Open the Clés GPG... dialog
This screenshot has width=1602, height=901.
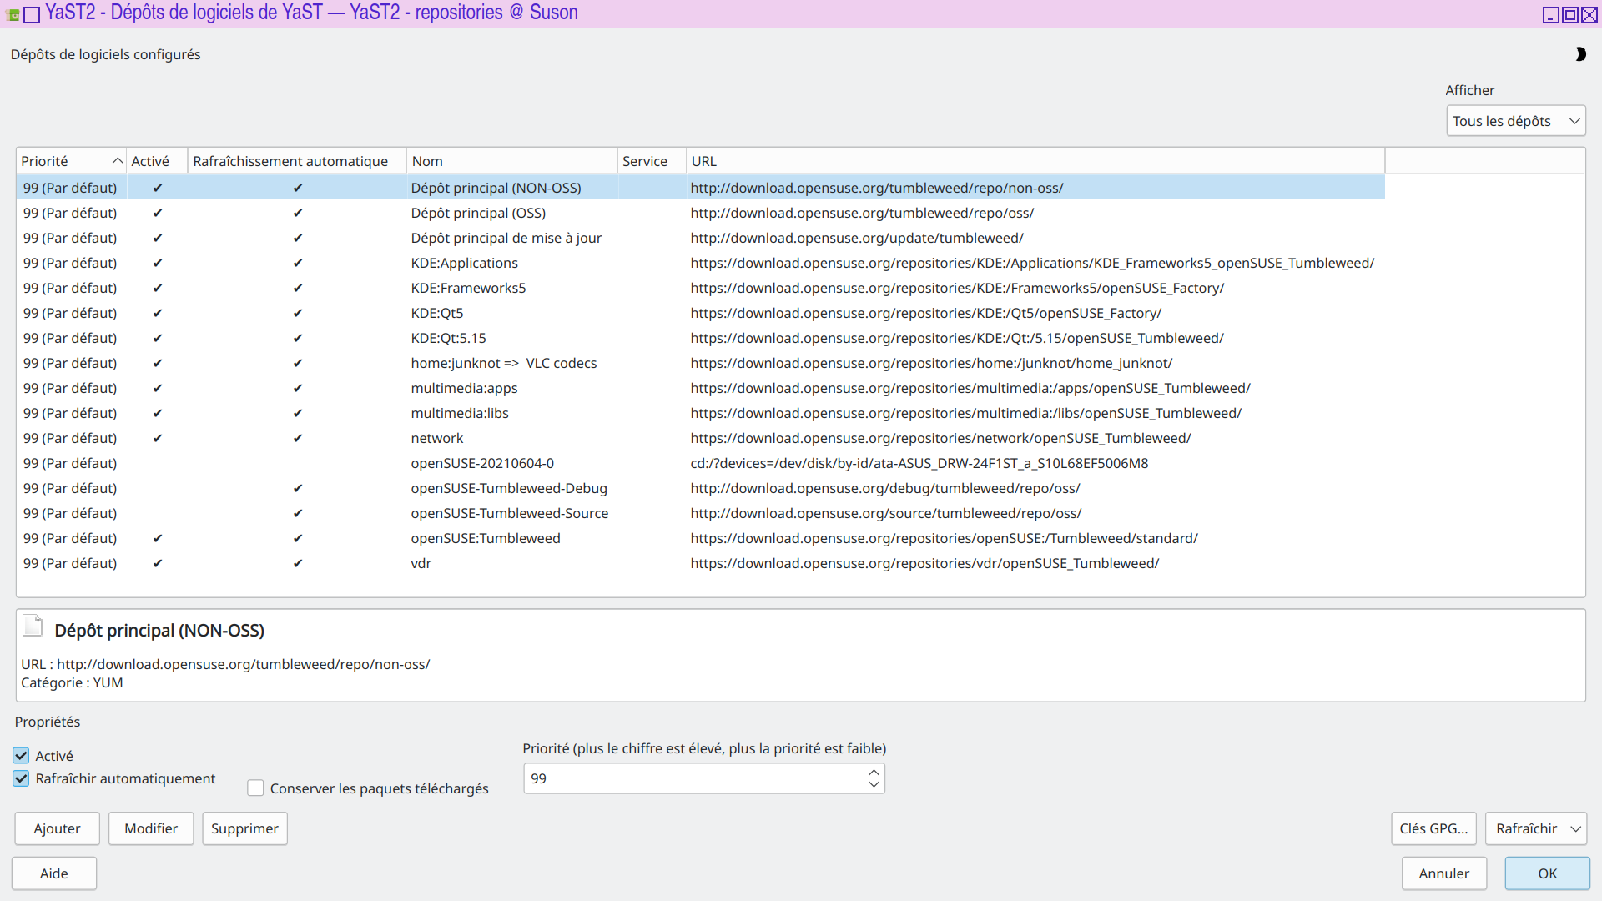click(1433, 829)
